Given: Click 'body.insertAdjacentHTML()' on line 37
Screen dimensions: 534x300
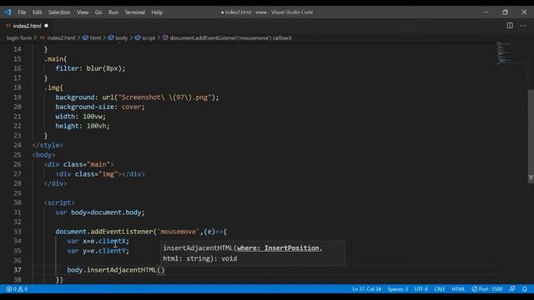Looking at the screenshot, I should tap(116, 270).
